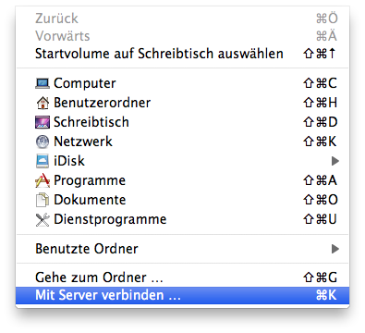Click the Programme applications icon

click(43, 180)
